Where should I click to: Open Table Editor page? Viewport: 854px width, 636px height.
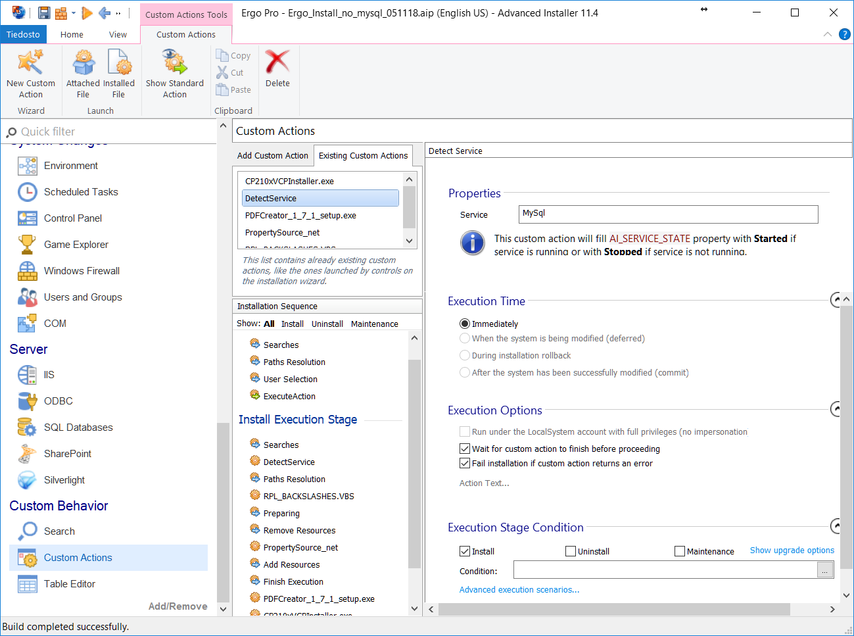(70, 584)
